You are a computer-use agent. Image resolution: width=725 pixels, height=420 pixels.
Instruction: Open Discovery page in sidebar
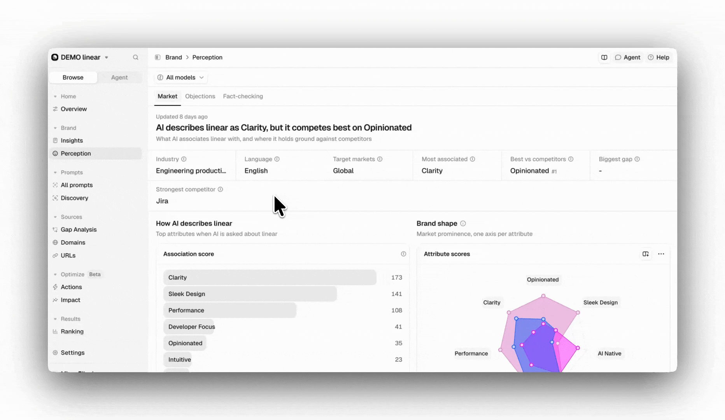96,198
